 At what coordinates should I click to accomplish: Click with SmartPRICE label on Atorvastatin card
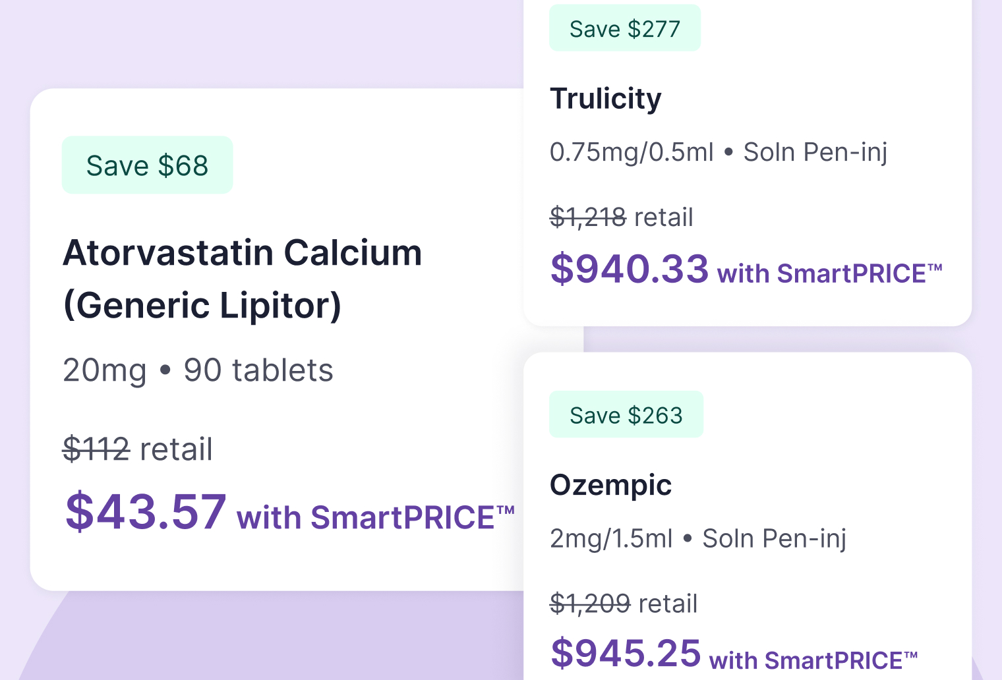(x=375, y=517)
